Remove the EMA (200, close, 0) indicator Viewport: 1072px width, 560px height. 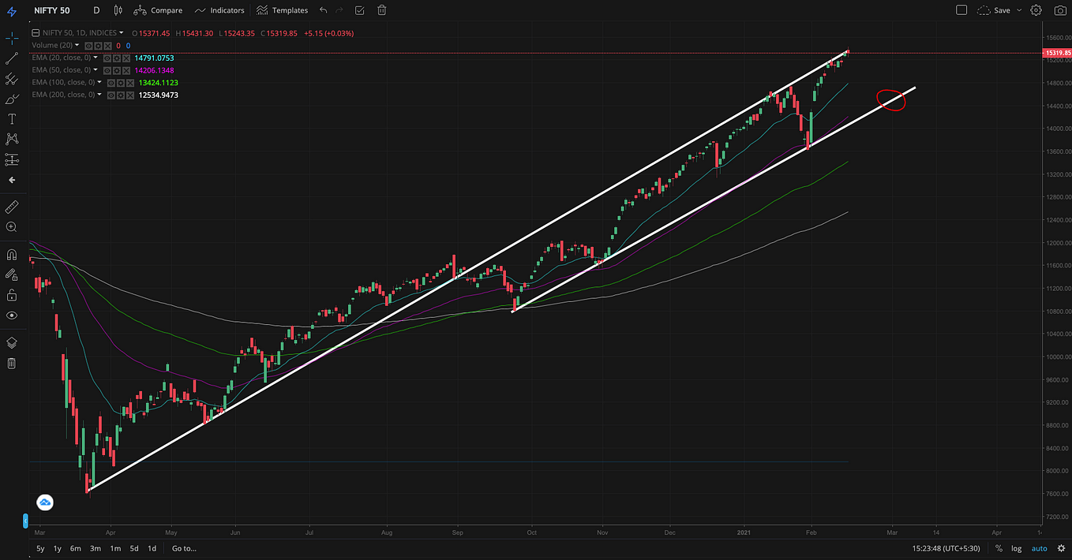pyautogui.click(x=130, y=95)
